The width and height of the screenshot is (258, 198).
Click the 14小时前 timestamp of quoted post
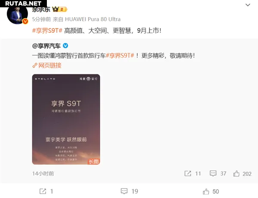pos(43,173)
